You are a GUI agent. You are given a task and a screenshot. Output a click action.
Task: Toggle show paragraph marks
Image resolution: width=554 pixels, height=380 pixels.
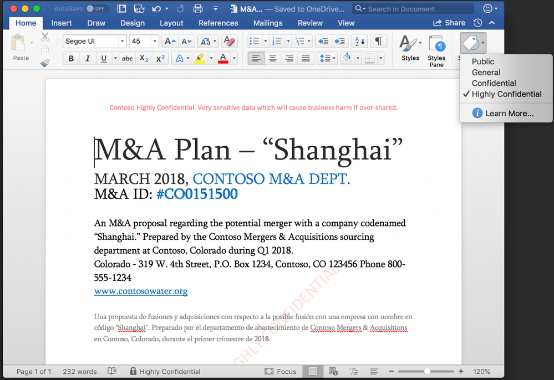[378, 42]
